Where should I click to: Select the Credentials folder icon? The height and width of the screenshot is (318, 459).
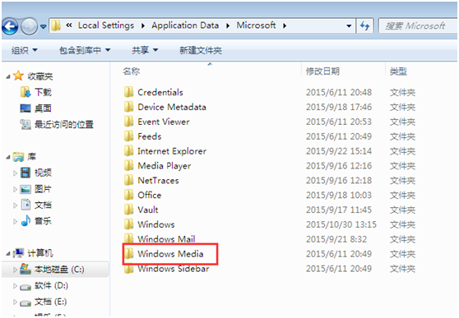(x=128, y=92)
